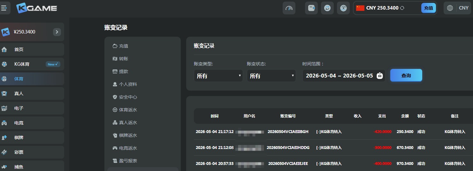The width and height of the screenshot is (473, 171).
Task: Open 电子 in the sidebar
Action: tap(32, 108)
